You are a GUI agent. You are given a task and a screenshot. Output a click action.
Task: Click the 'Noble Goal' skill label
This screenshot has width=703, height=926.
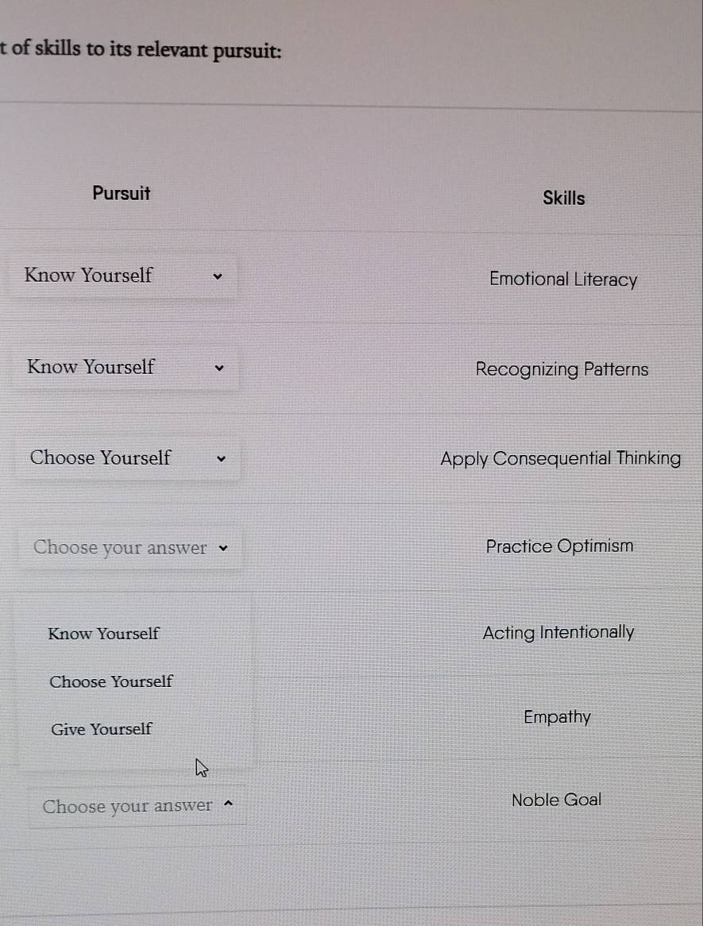tap(556, 801)
